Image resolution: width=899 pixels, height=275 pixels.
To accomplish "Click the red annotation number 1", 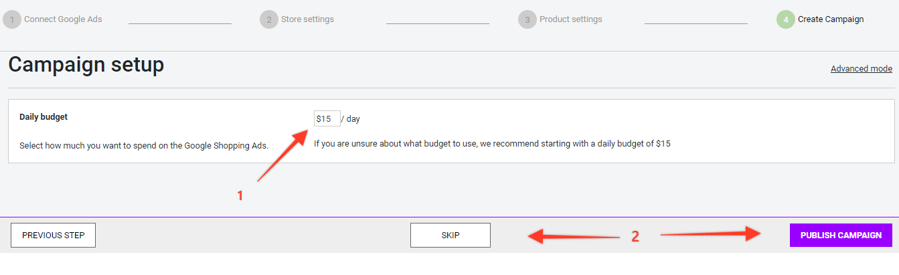I will point(240,196).
